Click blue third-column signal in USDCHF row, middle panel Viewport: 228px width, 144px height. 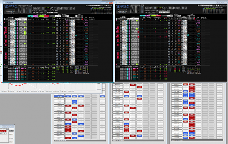click(139, 136)
